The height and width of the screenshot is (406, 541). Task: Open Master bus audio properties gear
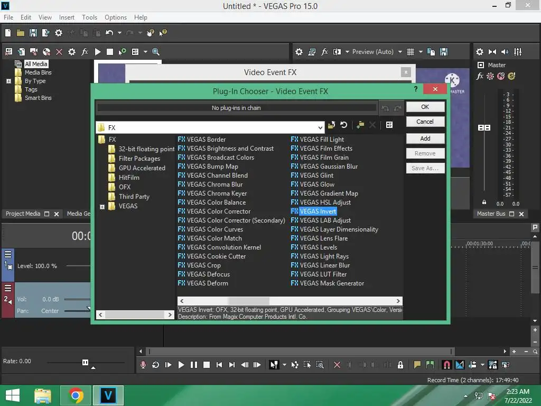pyautogui.click(x=480, y=52)
